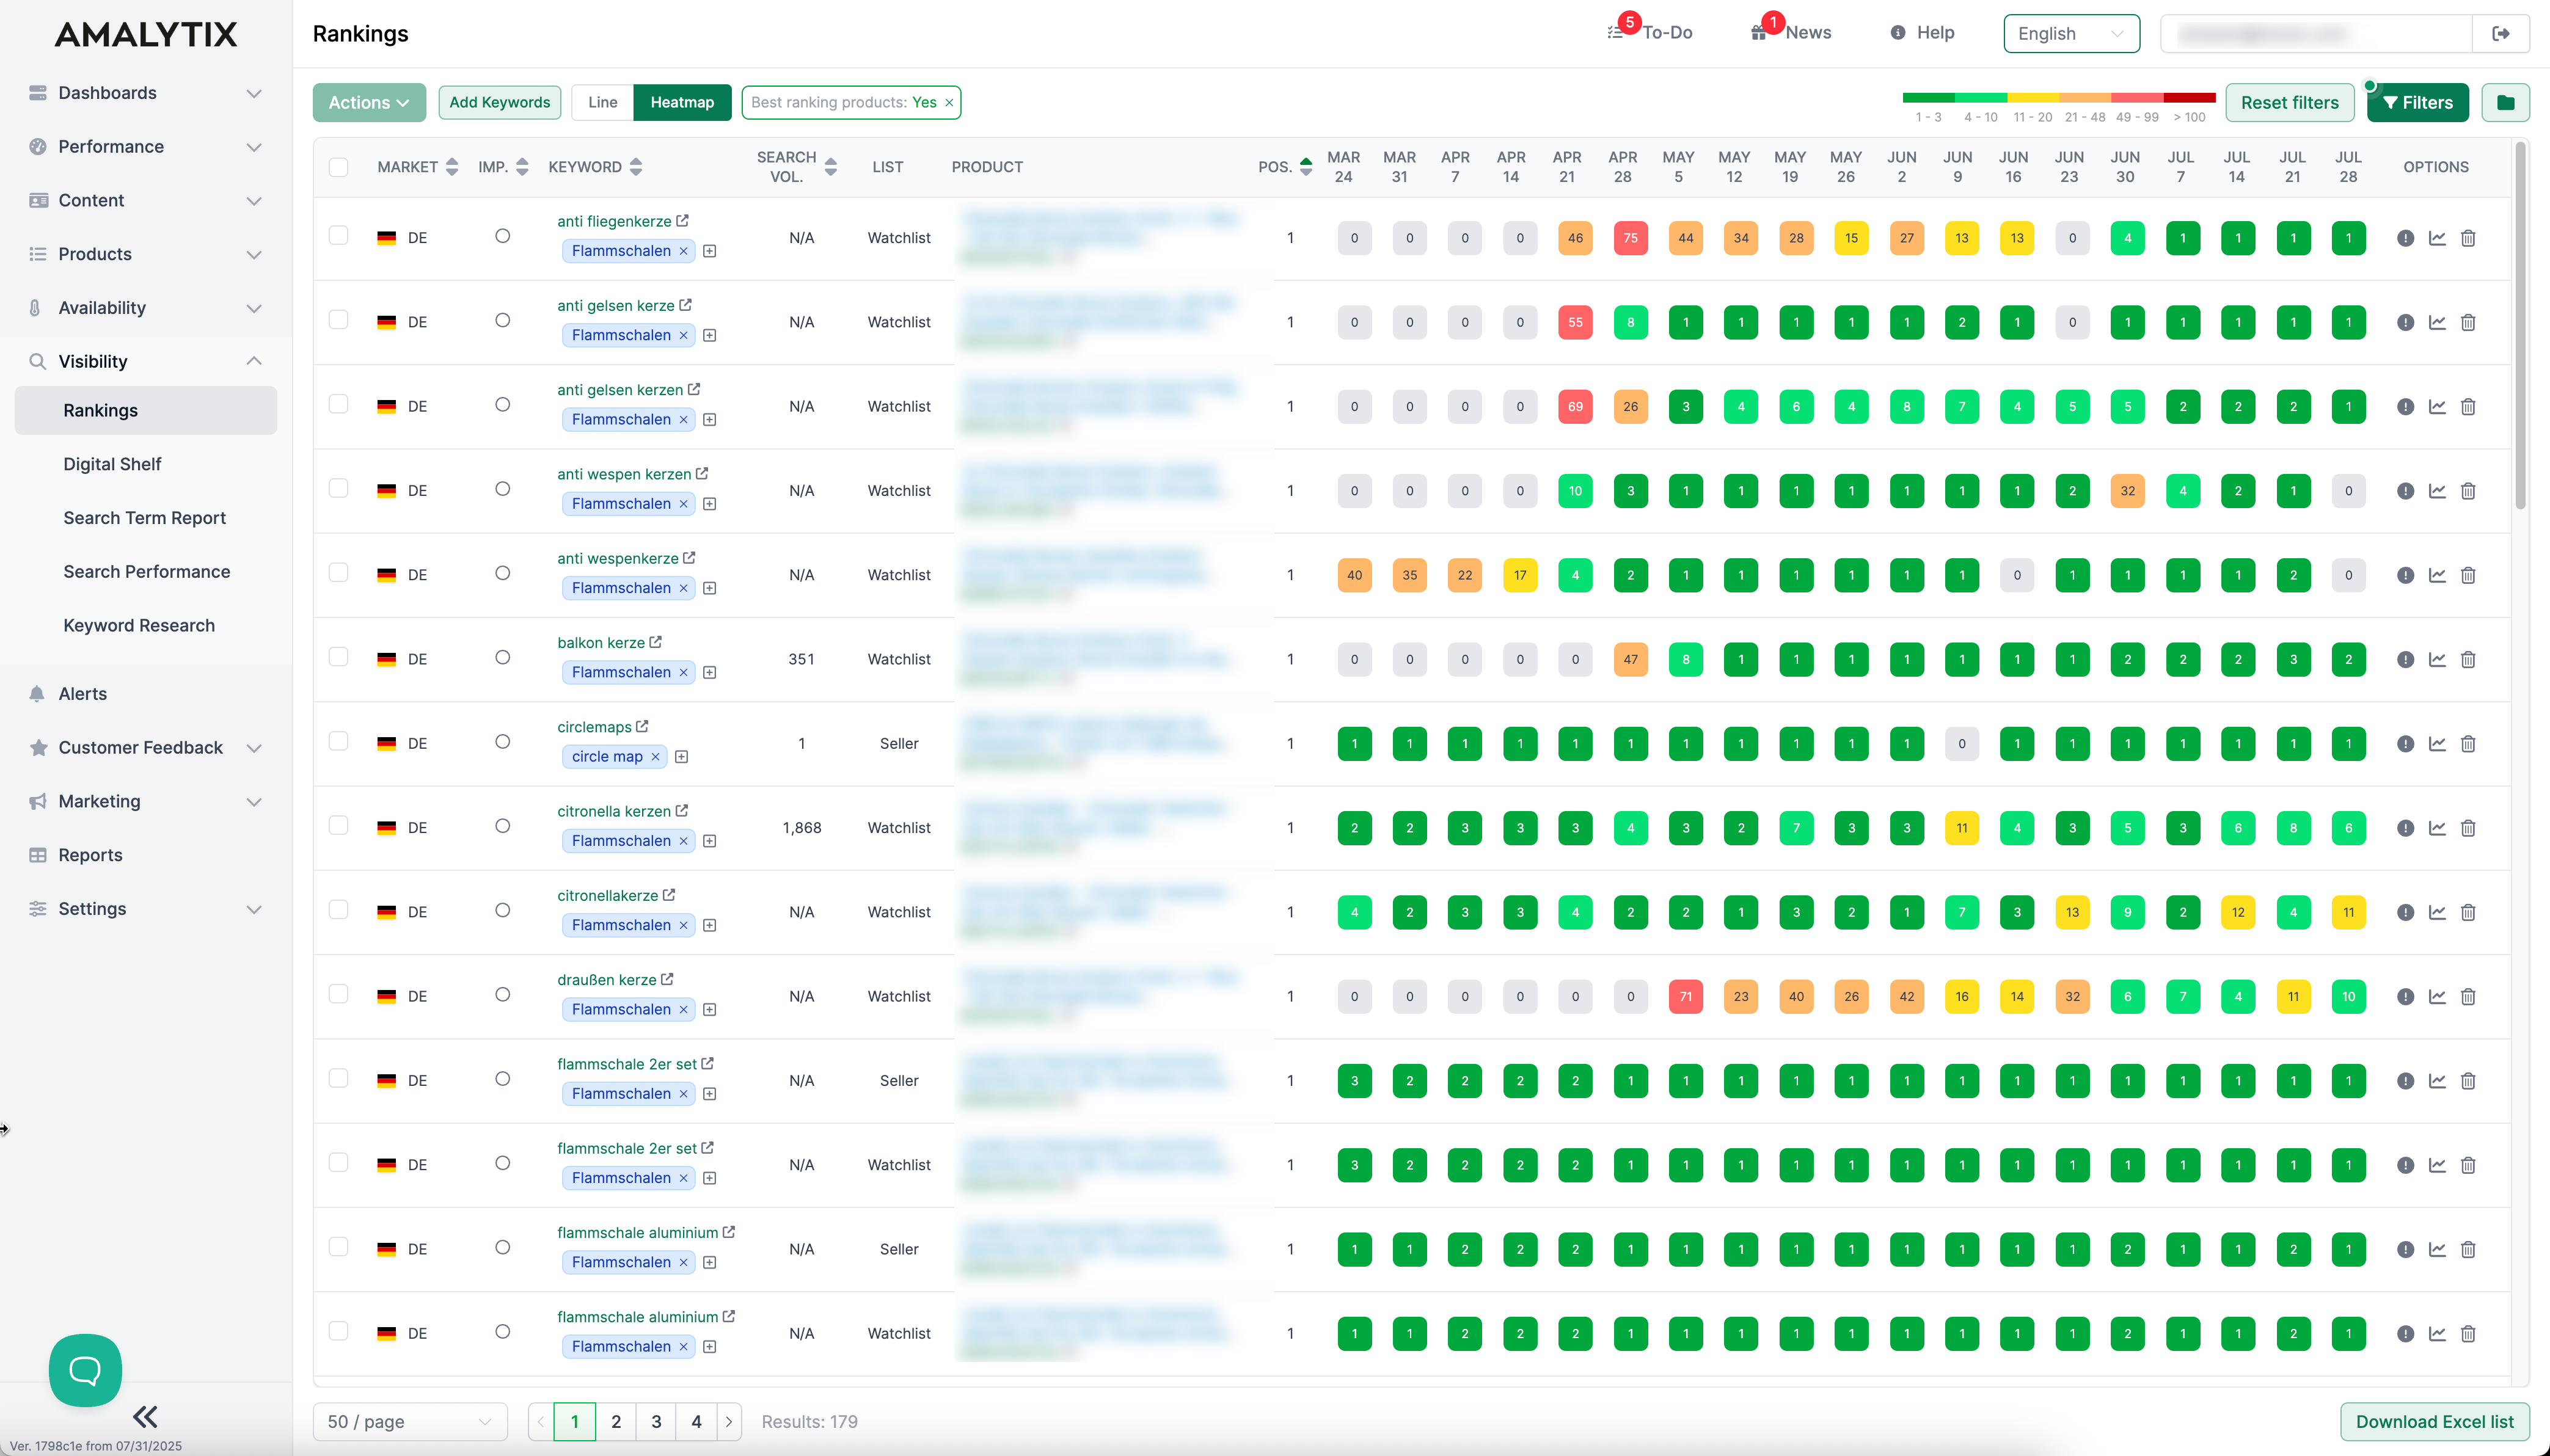Click the logout icon in the top bar
Image resolution: width=2550 pixels, height=1456 pixels.
(x=2501, y=33)
